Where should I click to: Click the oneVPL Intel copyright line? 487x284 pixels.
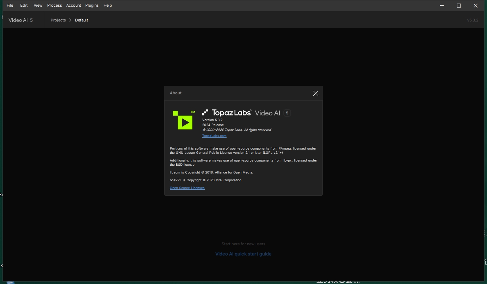205,180
